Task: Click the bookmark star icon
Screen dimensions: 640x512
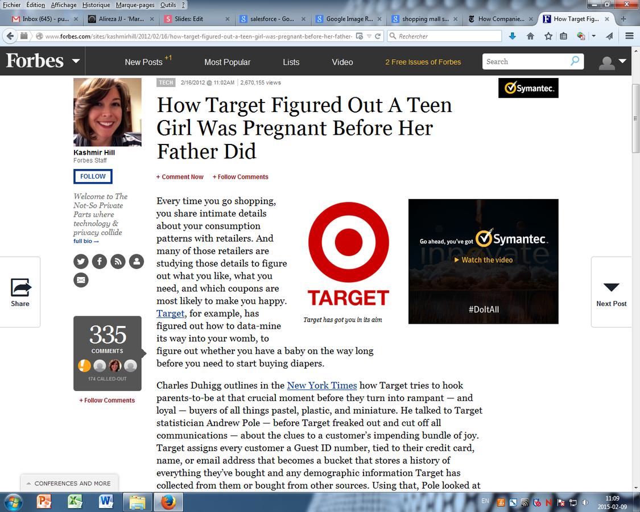Action: [548, 36]
